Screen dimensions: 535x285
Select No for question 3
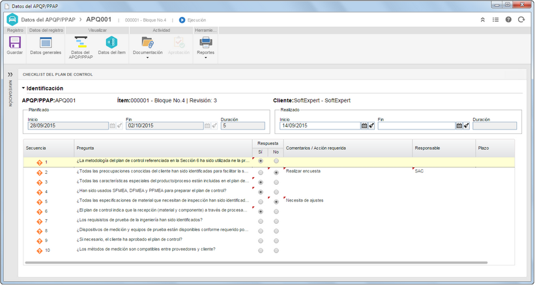click(x=276, y=182)
